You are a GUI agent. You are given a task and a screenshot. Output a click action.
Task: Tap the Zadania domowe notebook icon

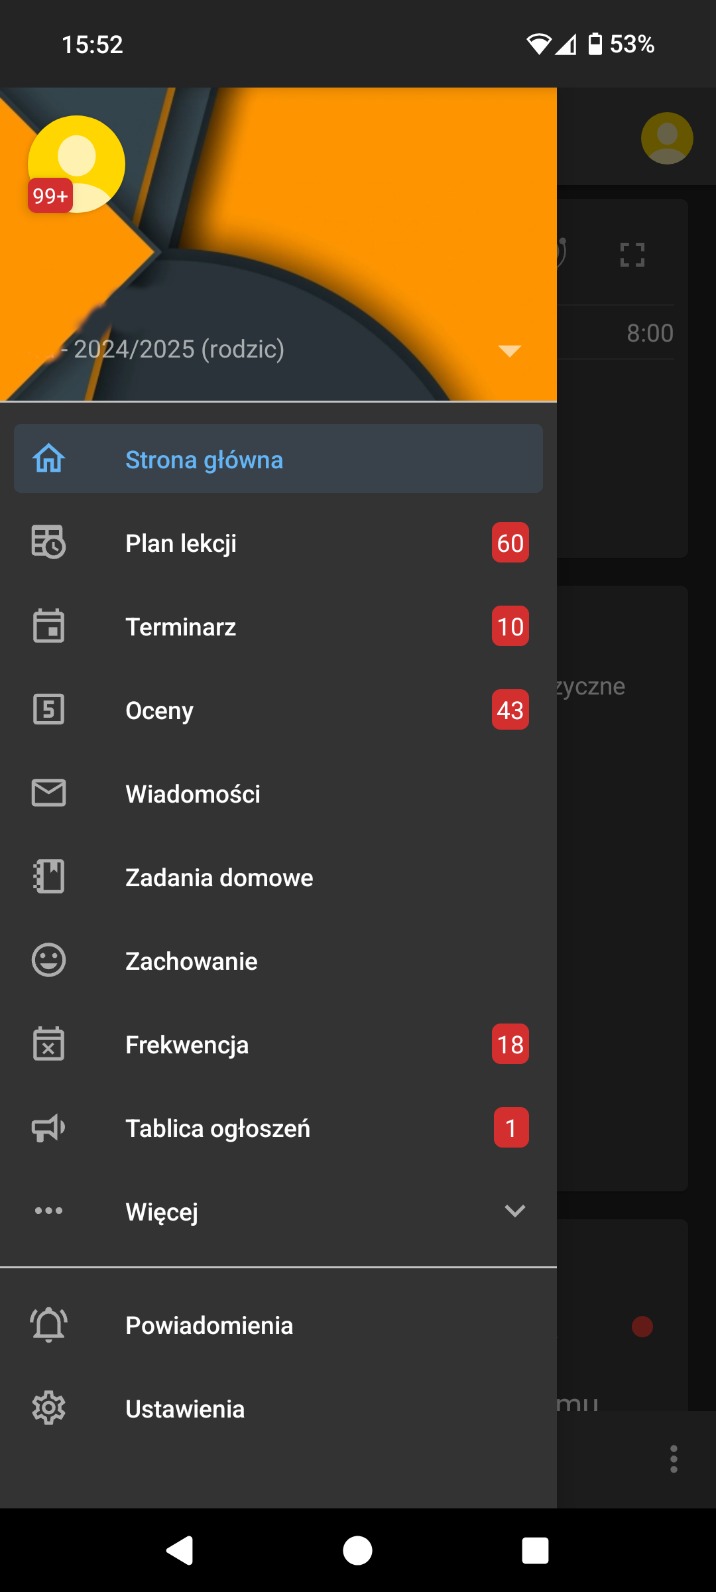point(48,877)
